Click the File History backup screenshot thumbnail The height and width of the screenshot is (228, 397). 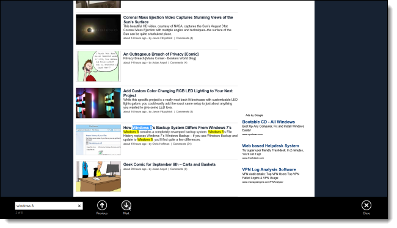tap(98, 139)
